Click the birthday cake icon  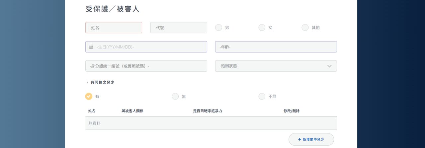coord(91,47)
